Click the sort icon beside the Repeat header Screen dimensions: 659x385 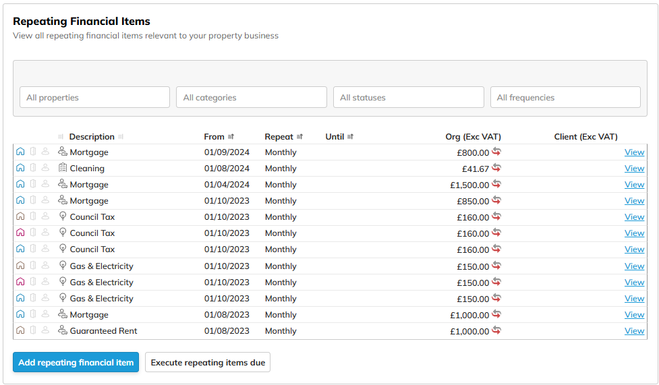click(x=299, y=137)
